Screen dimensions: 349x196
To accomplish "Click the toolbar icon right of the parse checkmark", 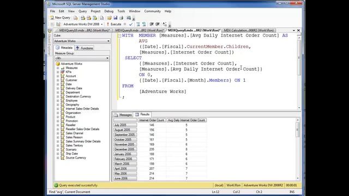I will [138, 24].
